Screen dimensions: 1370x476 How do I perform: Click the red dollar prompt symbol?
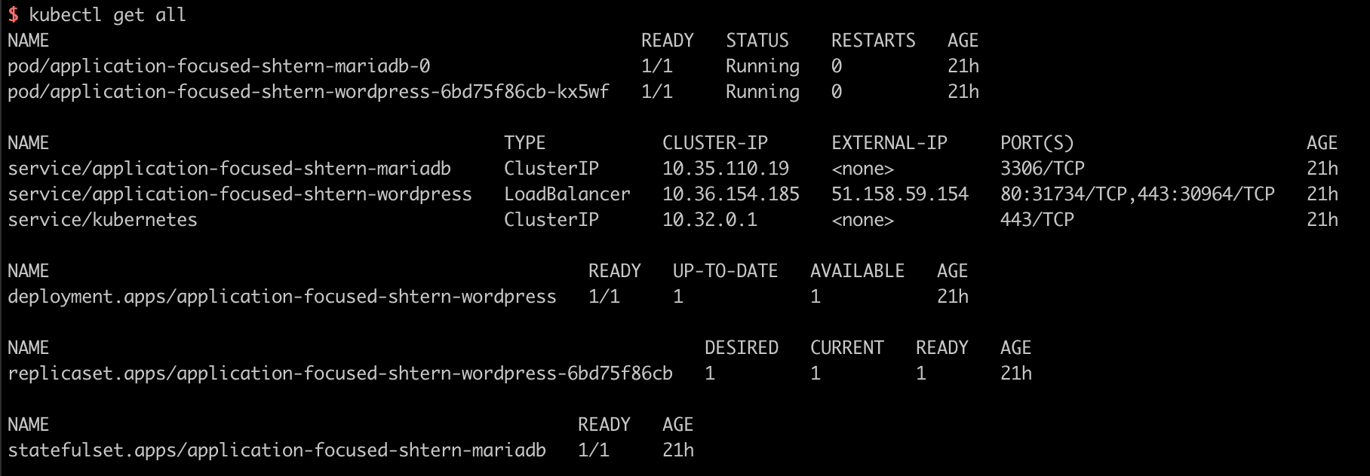14,15
